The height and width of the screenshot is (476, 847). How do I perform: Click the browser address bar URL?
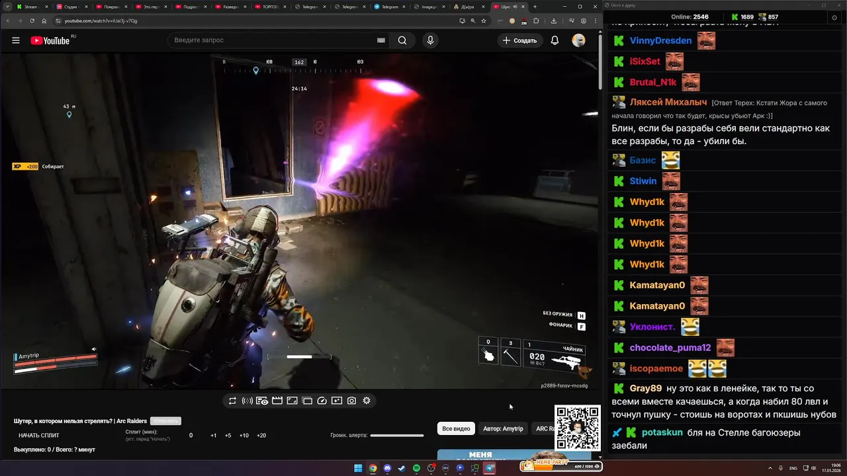pyautogui.click(x=101, y=20)
